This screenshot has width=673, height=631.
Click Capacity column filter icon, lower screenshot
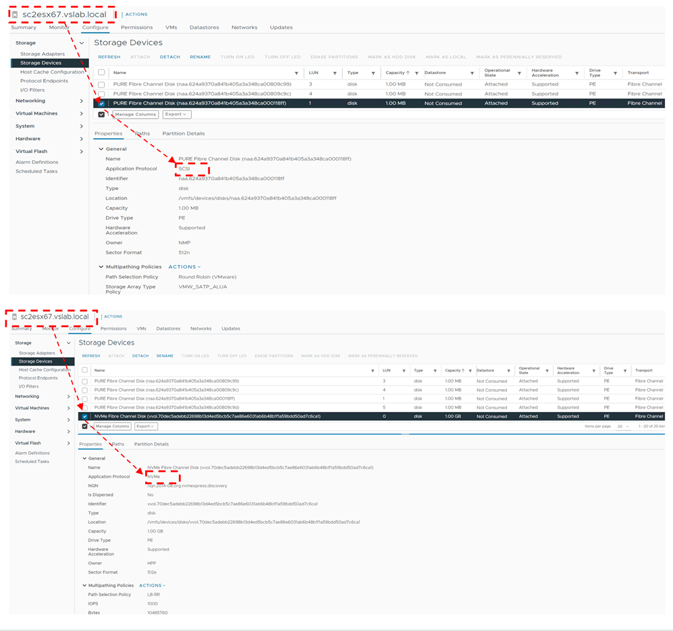click(x=470, y=371)
